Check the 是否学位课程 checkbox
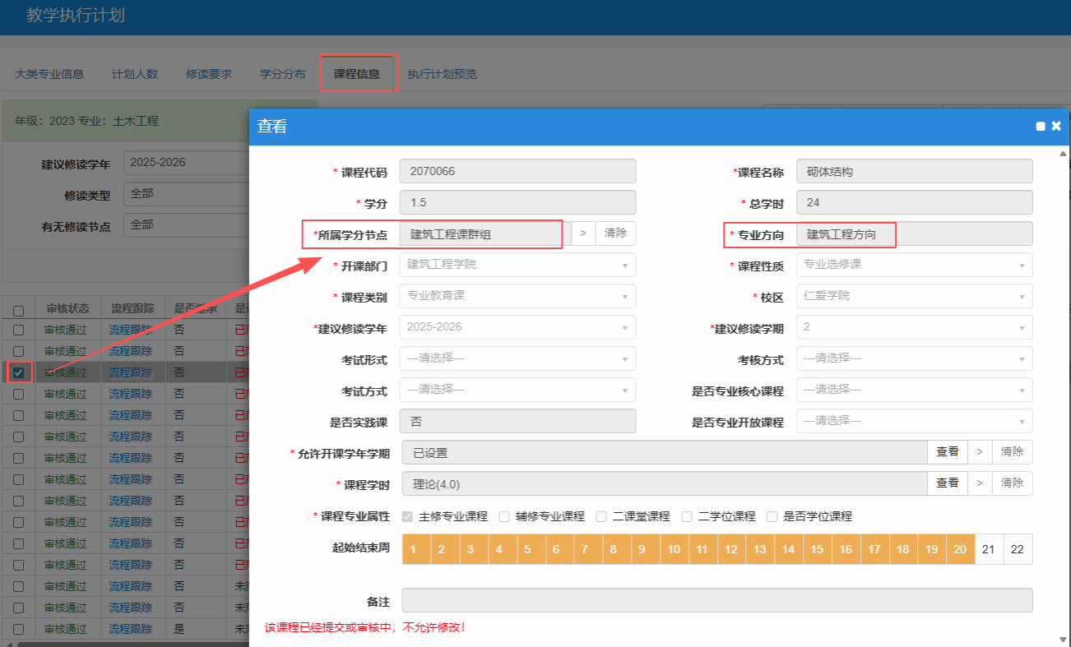 (x=772, y=516)
